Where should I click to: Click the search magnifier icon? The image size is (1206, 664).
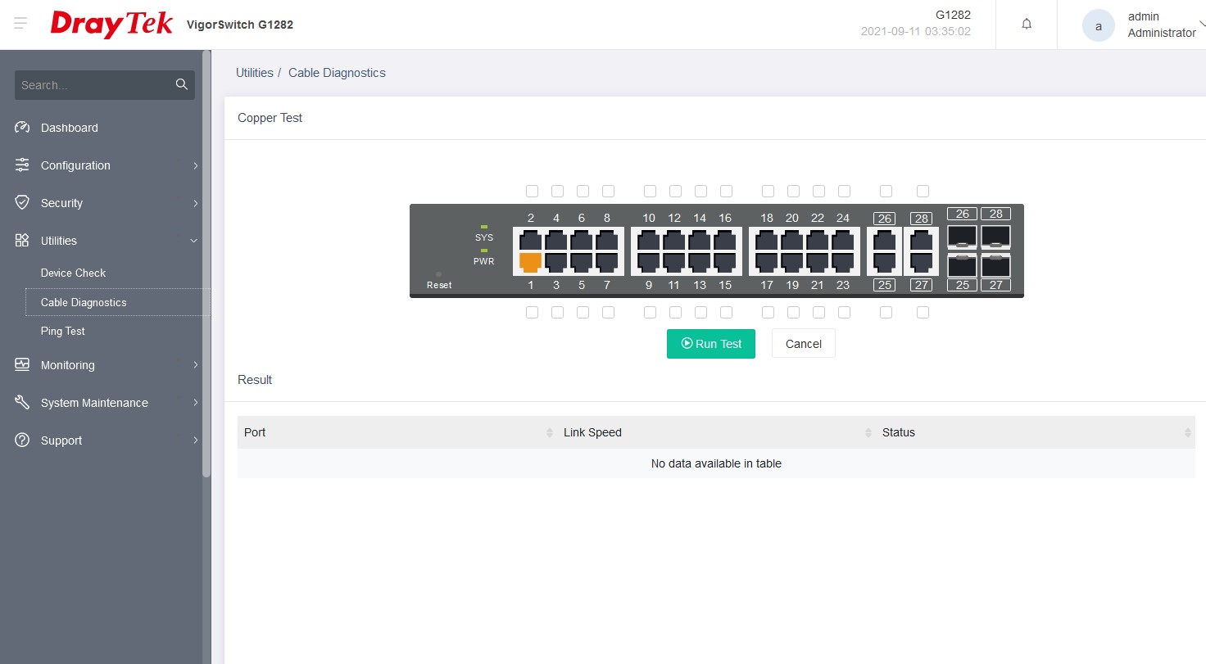[181, 85]
